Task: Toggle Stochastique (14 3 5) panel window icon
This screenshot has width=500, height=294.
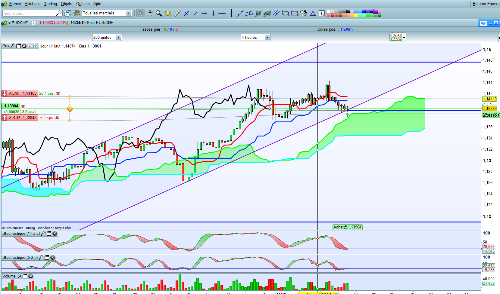Action: pos(49,234)
